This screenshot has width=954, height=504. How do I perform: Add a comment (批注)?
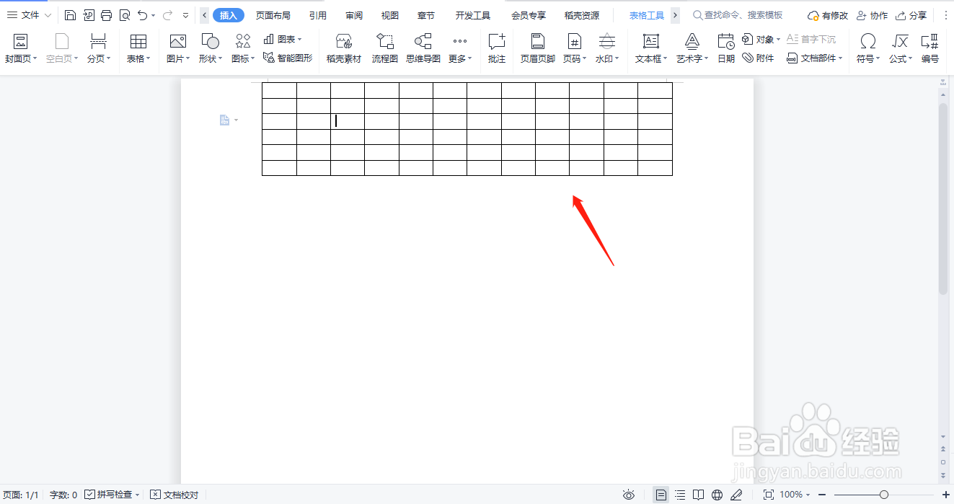pyautogui.click(x=497, y=48)
